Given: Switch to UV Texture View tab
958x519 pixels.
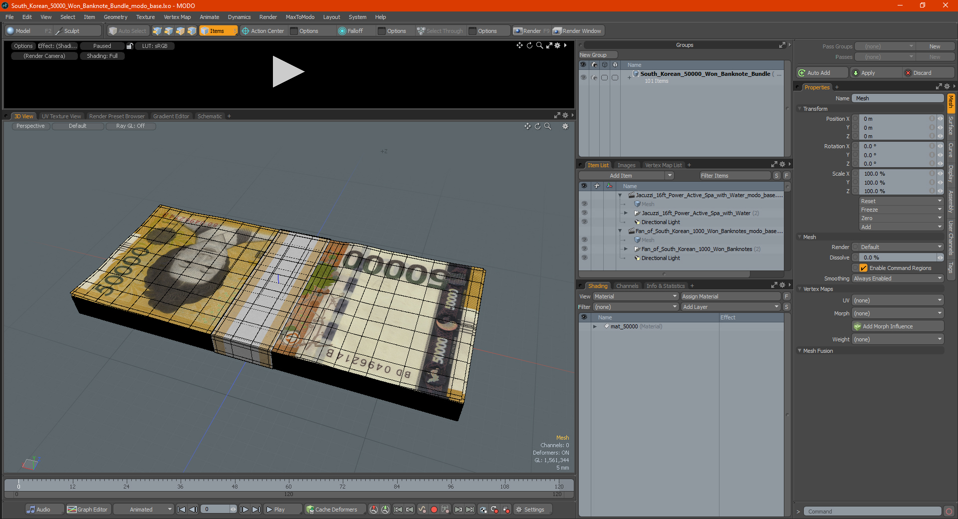Looking at the screenshot, I should [61, 116].
